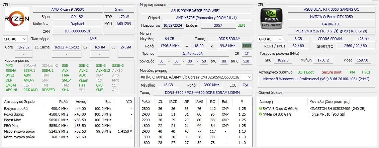This screenshot has height=148, width=379.
Task: Click the Raphael codename field
Action: click(77, 24)
